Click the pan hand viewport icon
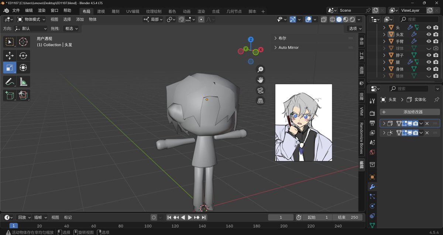The image size is (443, 235). click(x=260, y=80)
